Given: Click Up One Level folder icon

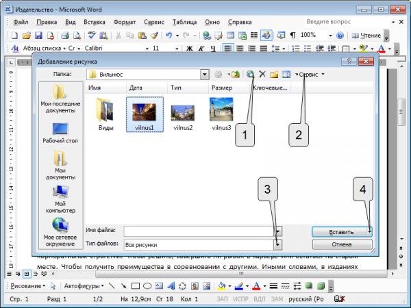Looking at the screenshot, I should click(236, 75).
